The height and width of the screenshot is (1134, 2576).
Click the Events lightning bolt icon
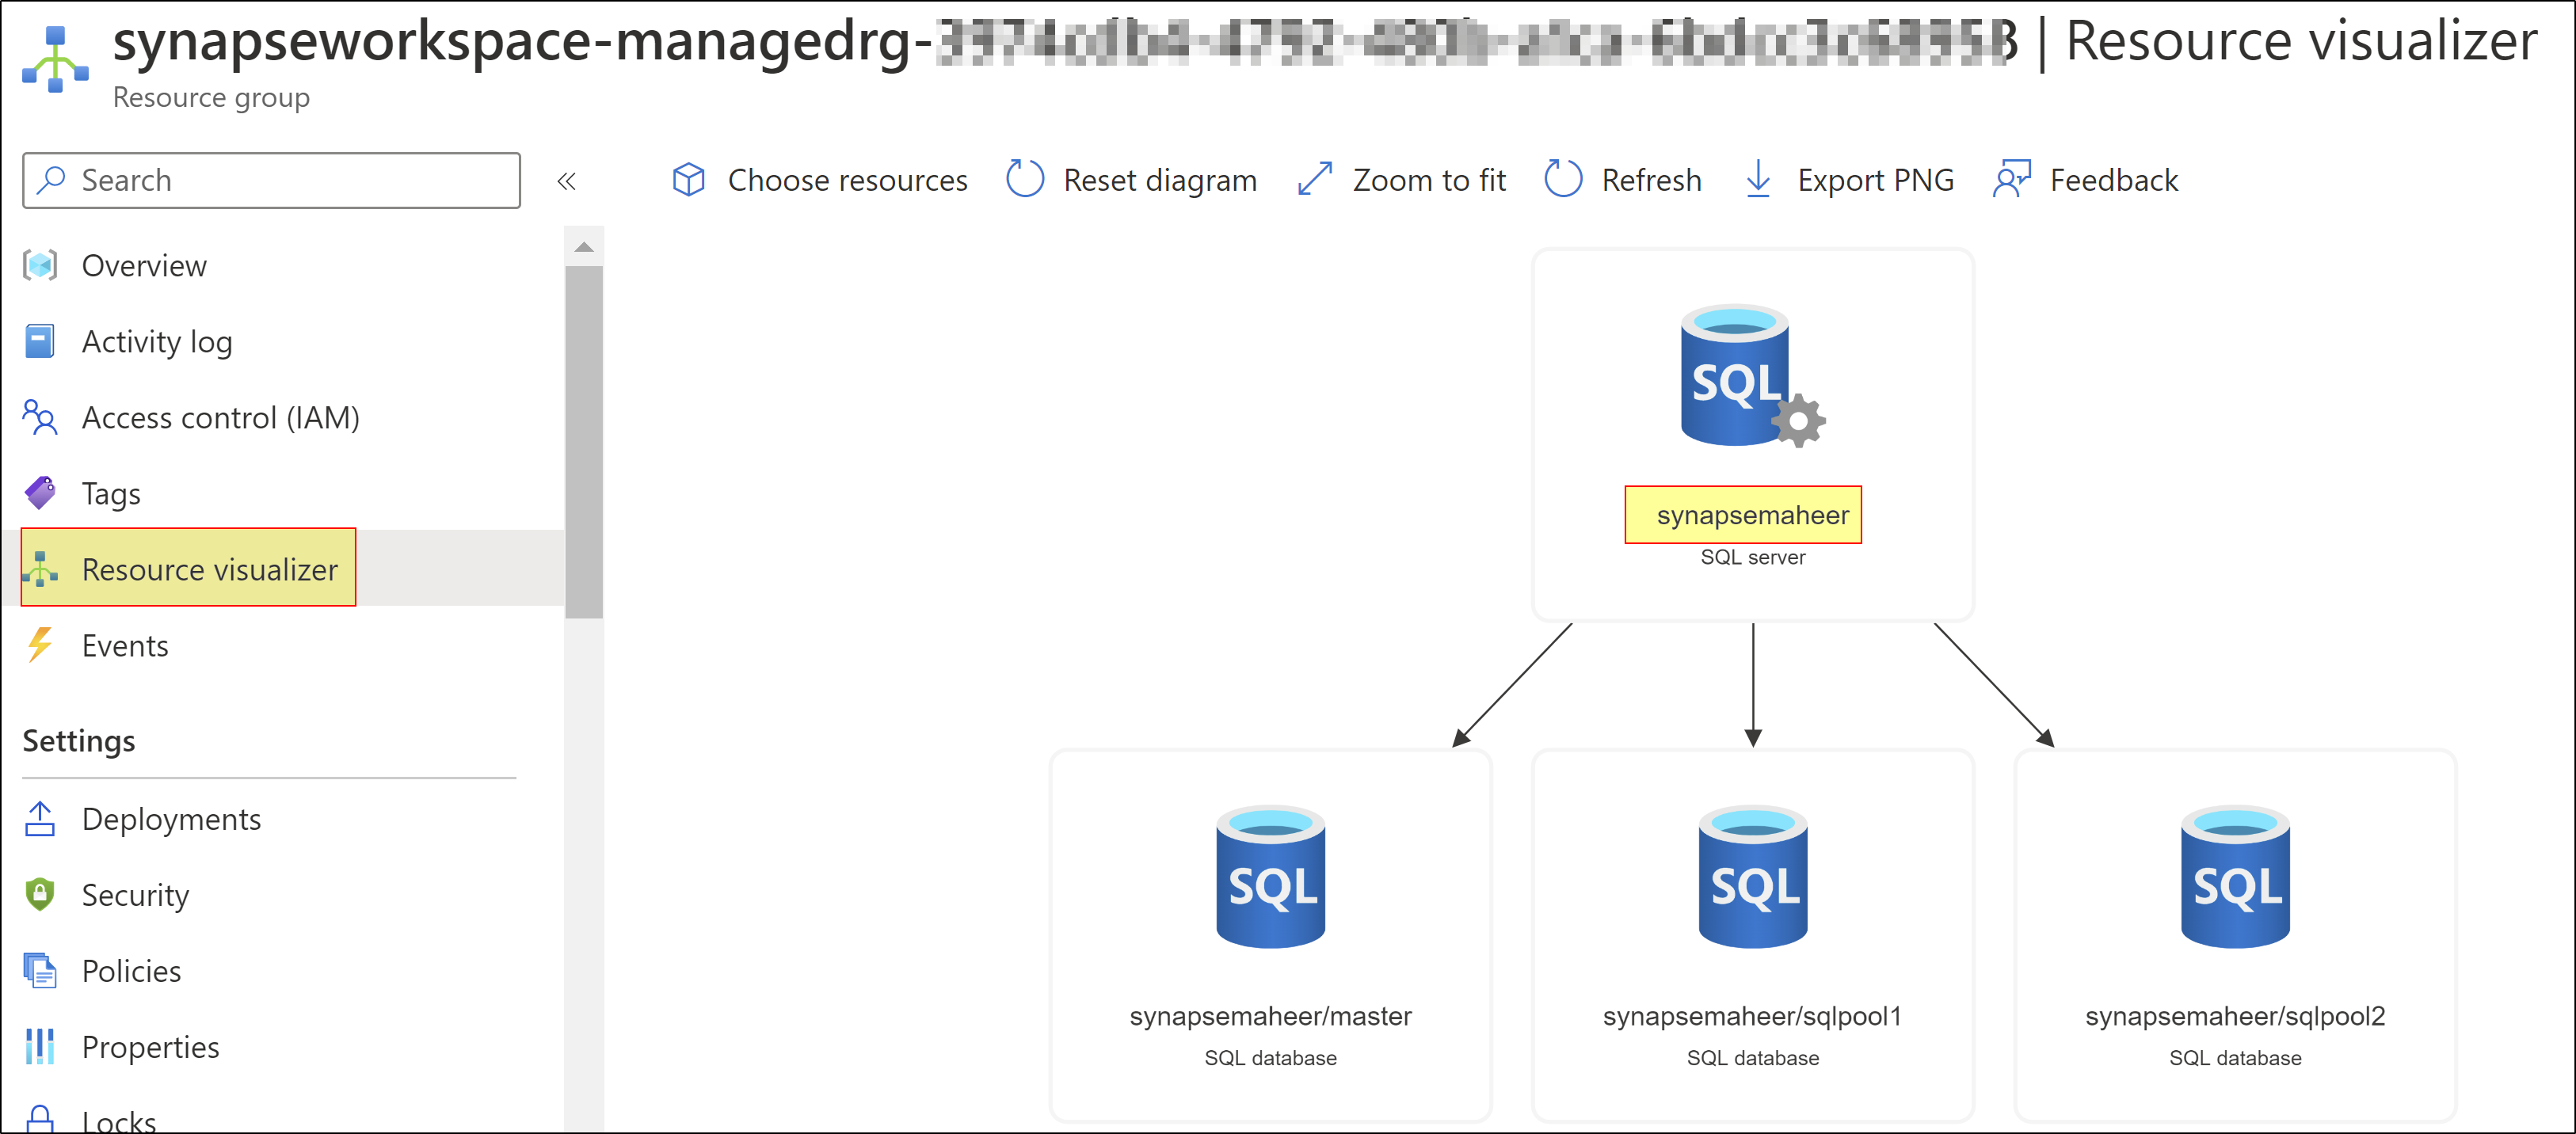41,645
